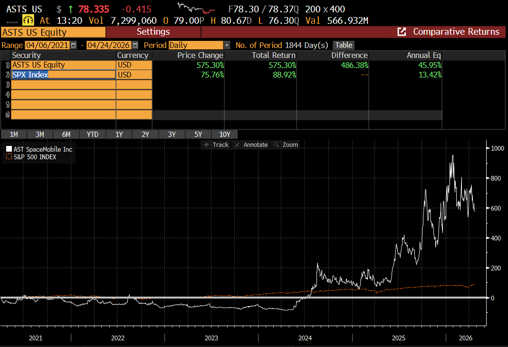Click empty security field in row 3
Image resolution: width=508 pixels, height=347 pixels.
click(x=64, y=85)
